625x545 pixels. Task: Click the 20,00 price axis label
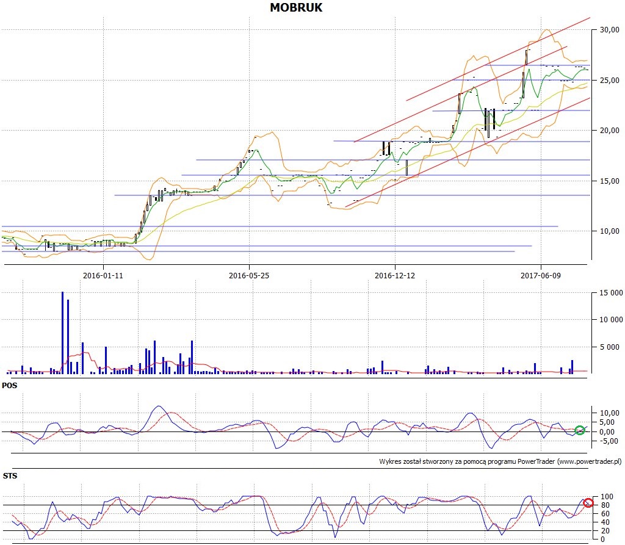tap(610, 131)
